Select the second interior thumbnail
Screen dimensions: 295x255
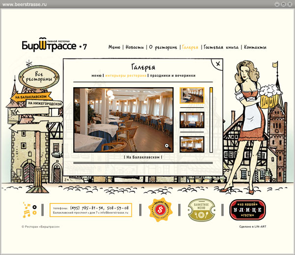192,120
